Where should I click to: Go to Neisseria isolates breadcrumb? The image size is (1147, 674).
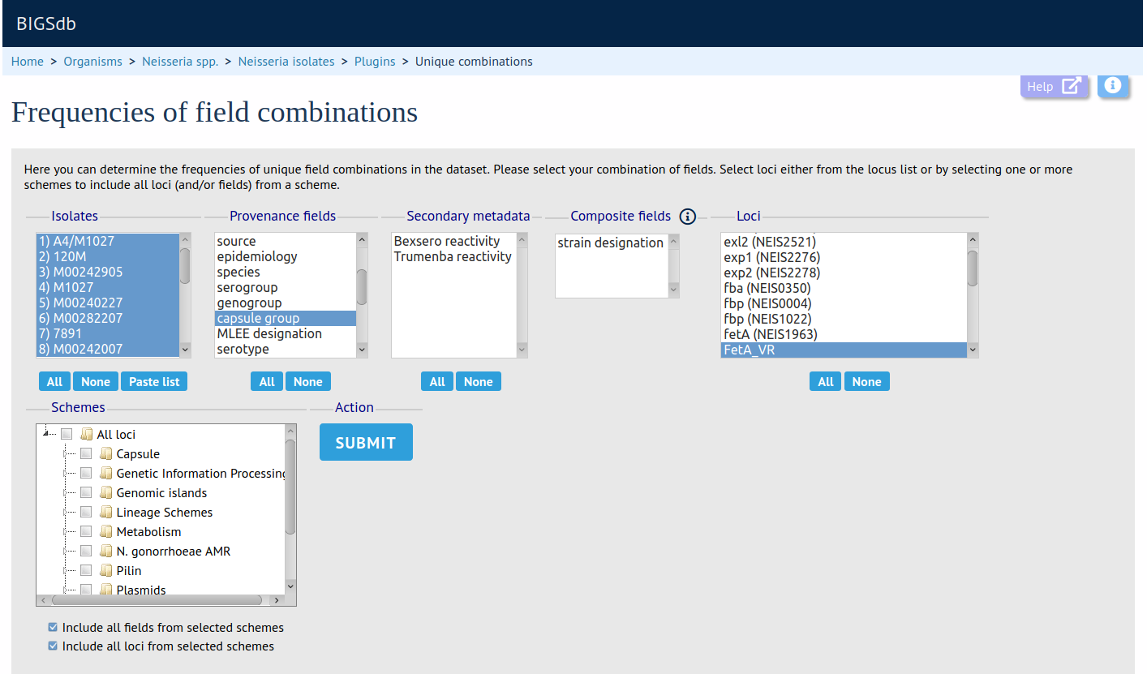coord(286,62)
